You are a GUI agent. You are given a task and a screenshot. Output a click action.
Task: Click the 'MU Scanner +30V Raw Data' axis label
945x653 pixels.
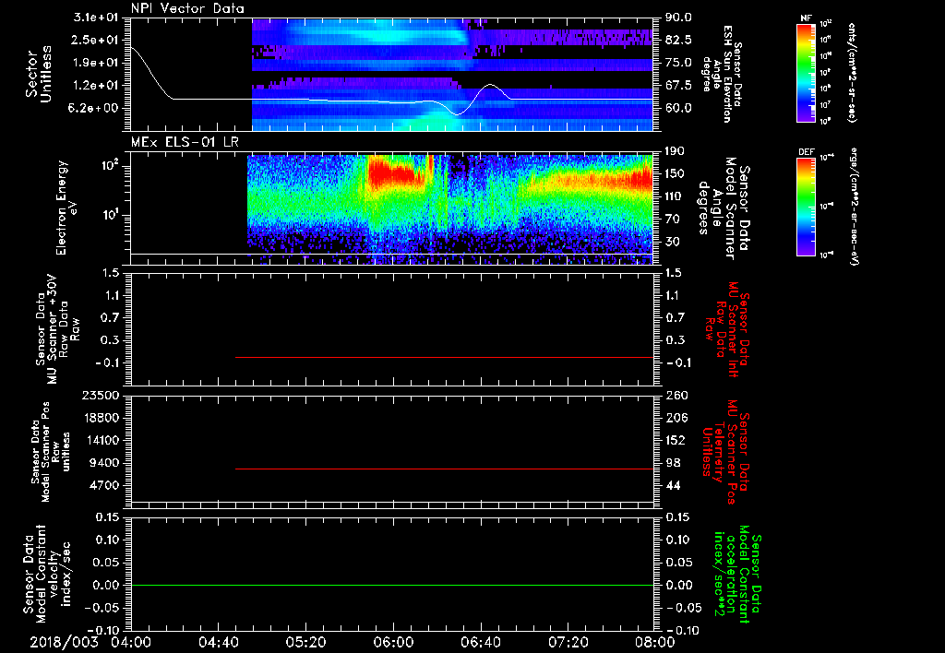point(56,329)
